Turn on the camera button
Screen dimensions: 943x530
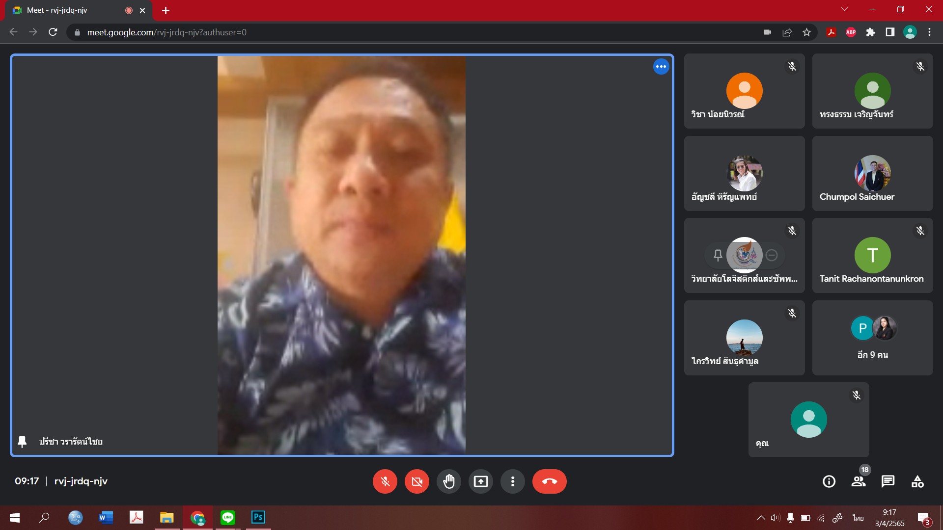[416, 481]
